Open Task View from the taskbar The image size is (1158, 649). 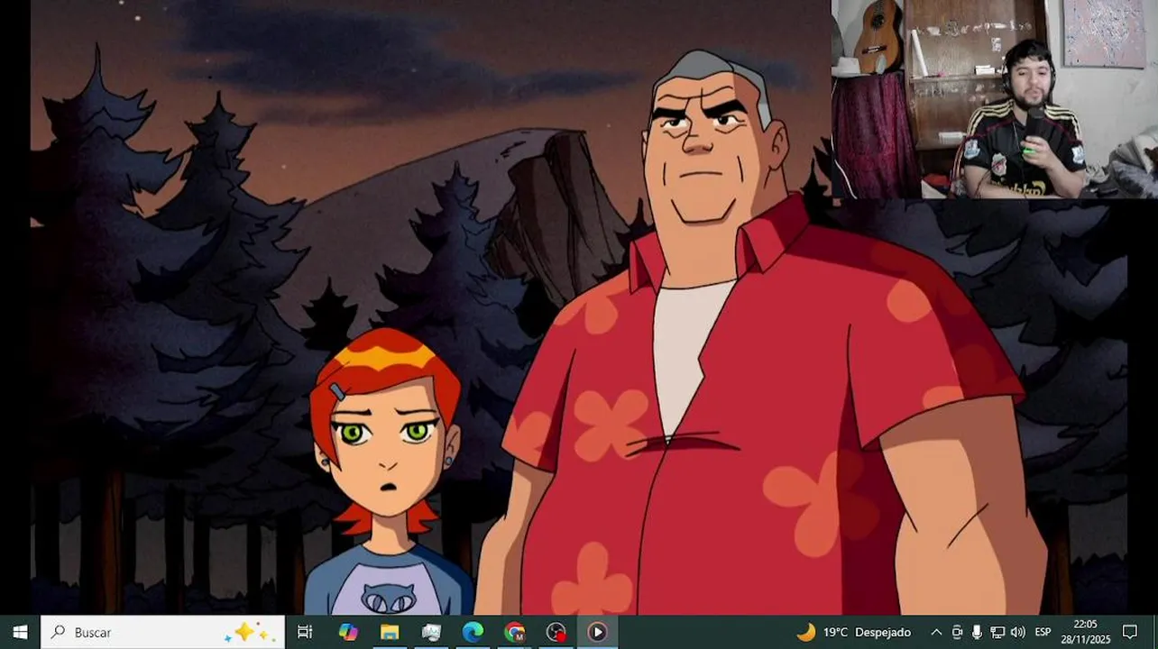(305, 632)
